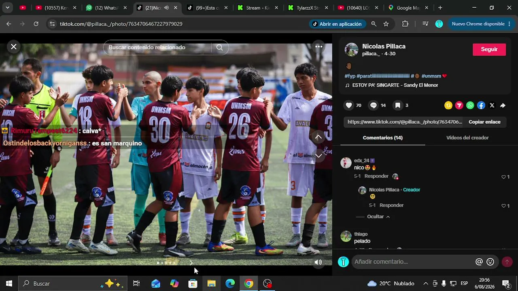The image size is (518, 291).
Task: Send post via red message icon
Action: 459,105
